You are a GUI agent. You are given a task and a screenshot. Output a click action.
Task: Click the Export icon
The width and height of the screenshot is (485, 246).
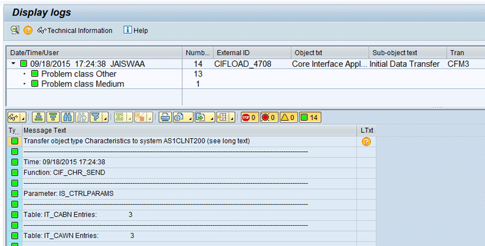[201, 117]
